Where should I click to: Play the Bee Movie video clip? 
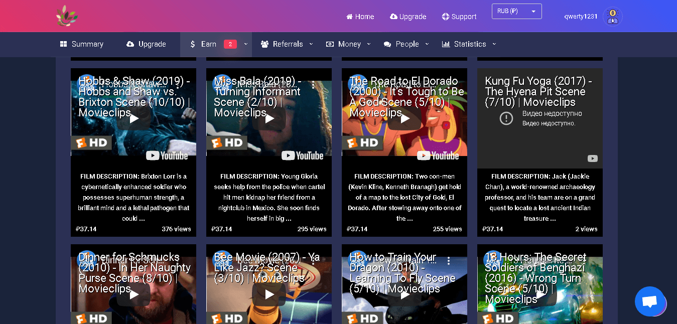[x=269, y=294]
